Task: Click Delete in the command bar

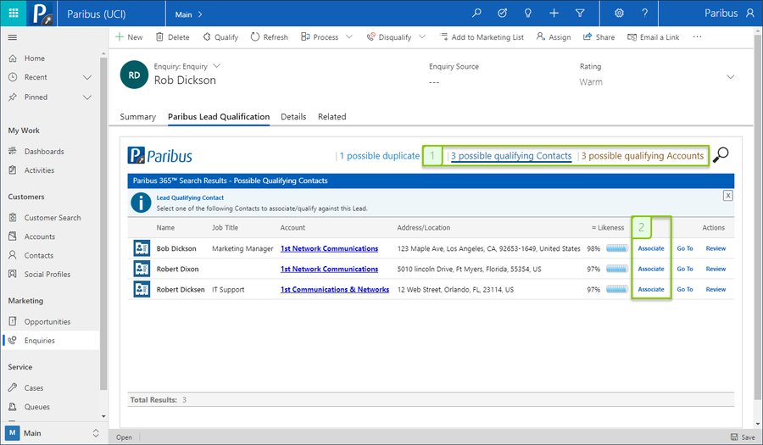Action: tap(173, 37)
